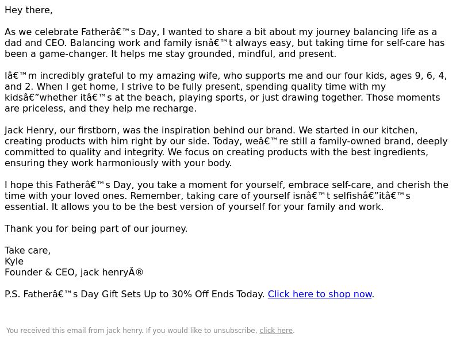Click the name 'Kyle' in the signature
The image size is (460, 345).
14,262
